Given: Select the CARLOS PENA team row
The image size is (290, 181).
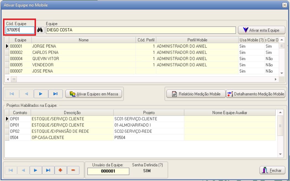Looking at the screenshot, I should pos(83,53).
